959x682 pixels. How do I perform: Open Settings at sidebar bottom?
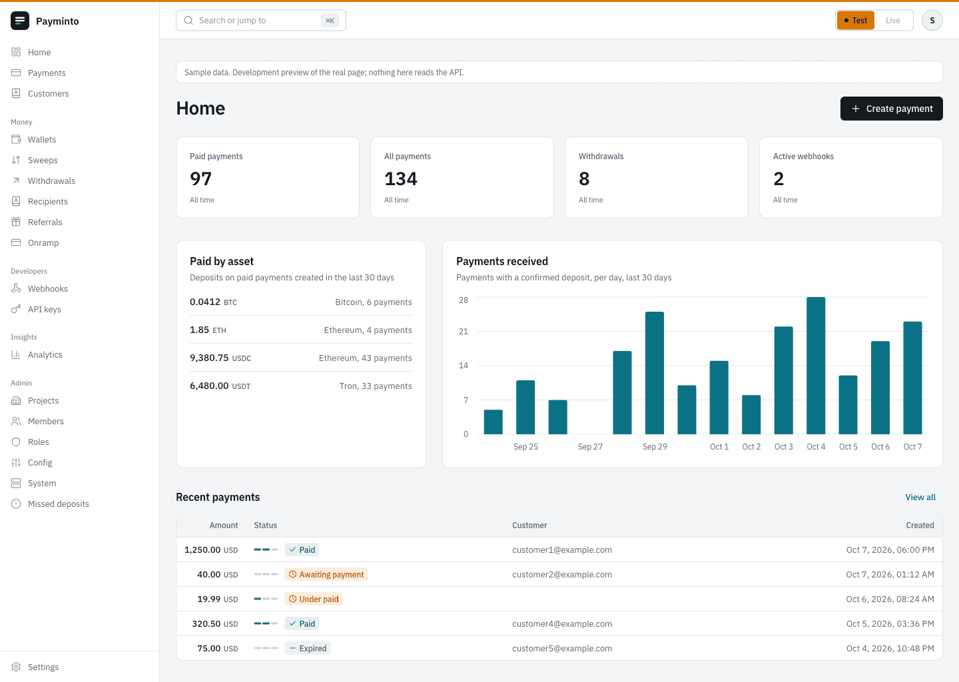(80, 667)
